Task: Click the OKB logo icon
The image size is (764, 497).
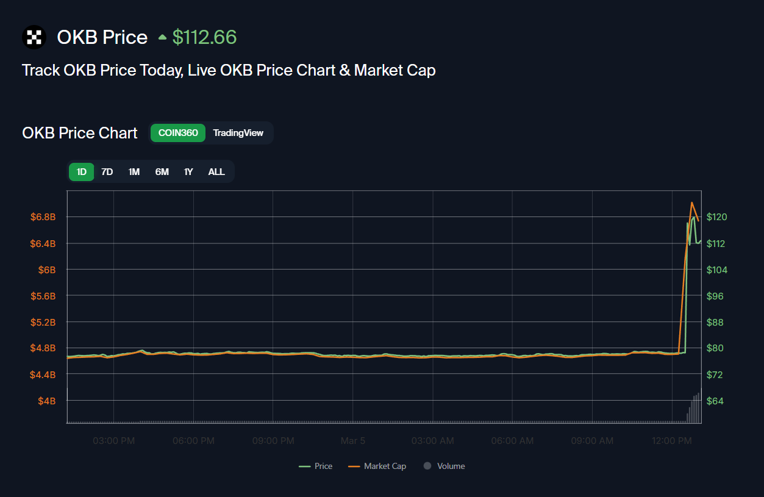Action: click(x=34, y=37)
